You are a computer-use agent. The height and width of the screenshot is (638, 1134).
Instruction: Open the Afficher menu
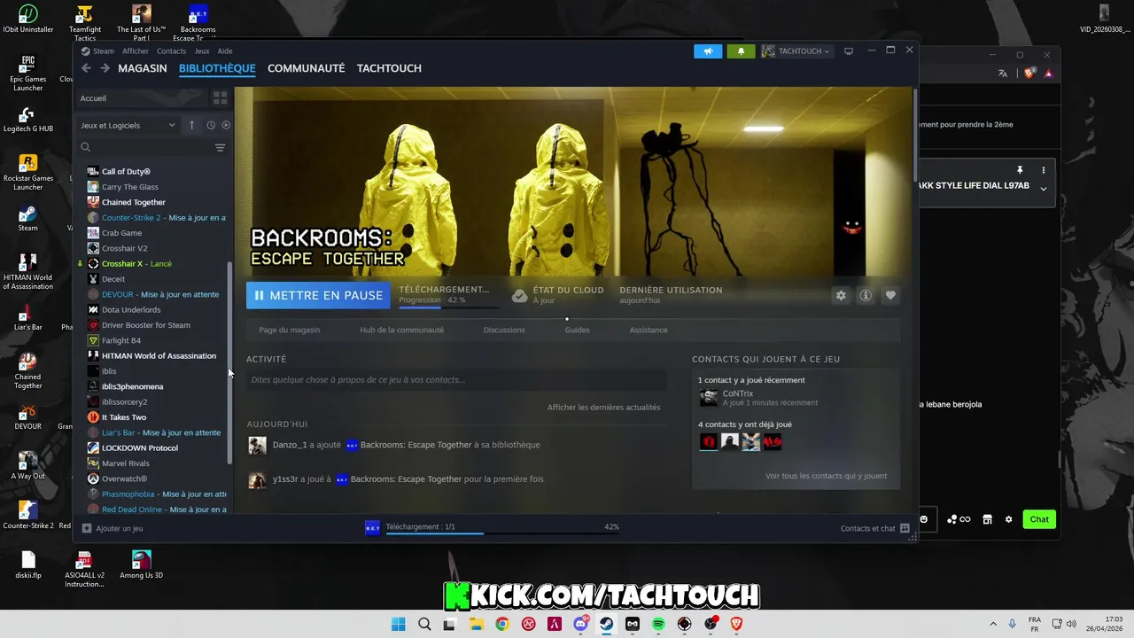[136, 51]
